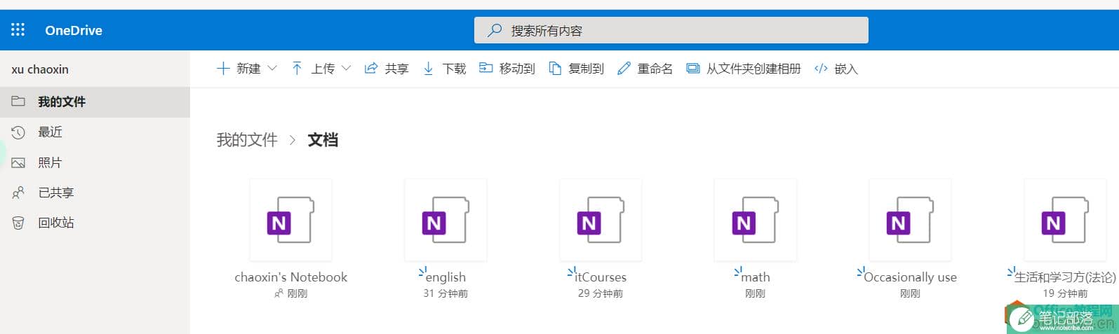Open the math notebook thumbnail

(756, 220)
